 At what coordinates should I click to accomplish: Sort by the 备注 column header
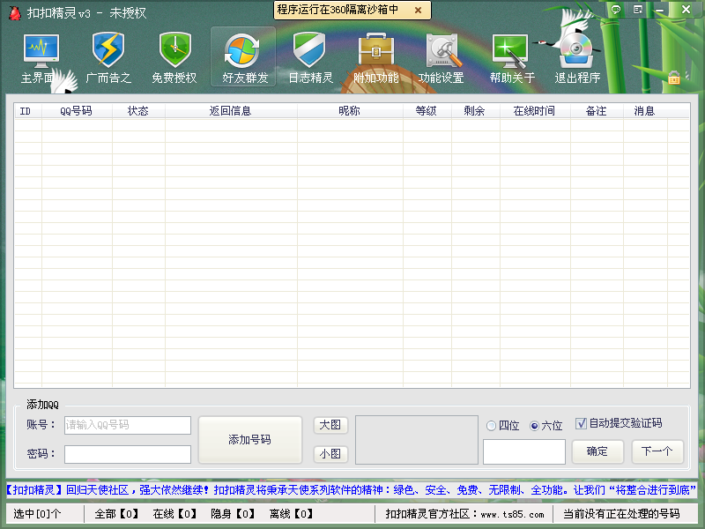(x=597, y=111)
